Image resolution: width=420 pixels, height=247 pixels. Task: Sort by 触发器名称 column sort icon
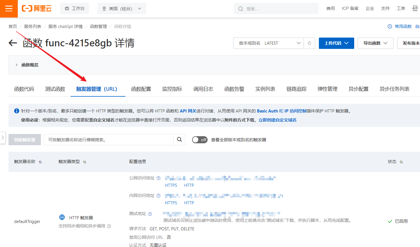point(40,162)
